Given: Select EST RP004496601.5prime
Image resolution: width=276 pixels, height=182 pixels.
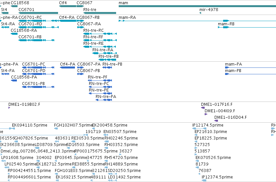Looking at the screenshot, I should pos(9,181).
